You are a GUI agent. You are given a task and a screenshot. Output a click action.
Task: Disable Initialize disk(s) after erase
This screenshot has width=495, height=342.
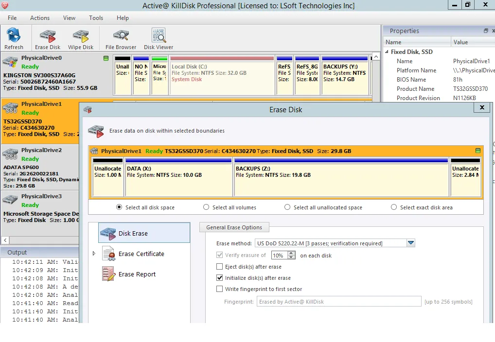[x=220, y=277]
